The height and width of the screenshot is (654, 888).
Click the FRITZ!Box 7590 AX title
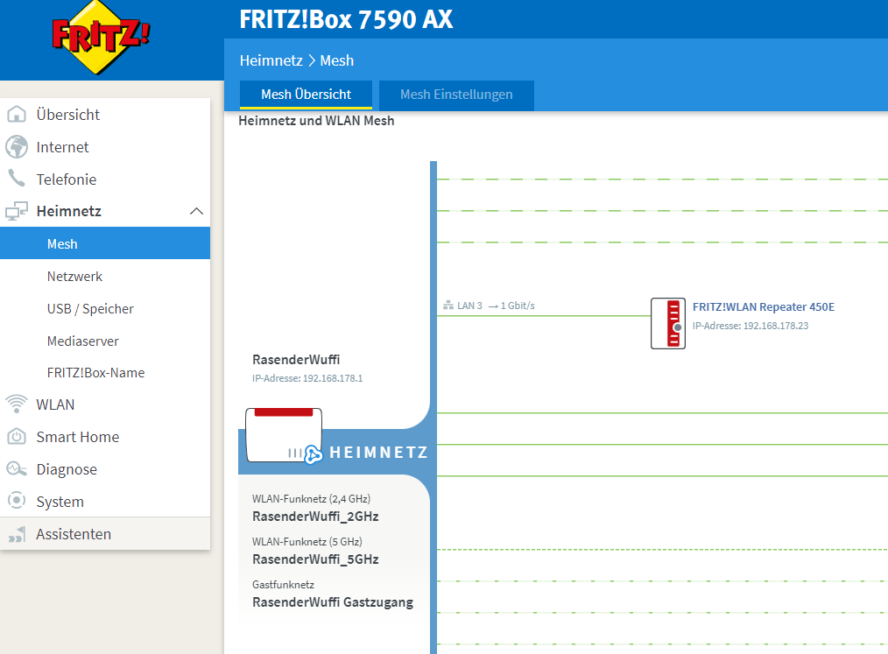tap(346, 19)
